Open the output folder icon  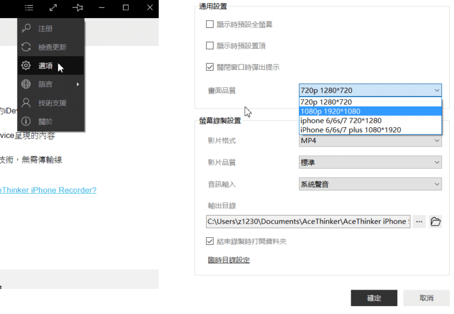435,221
